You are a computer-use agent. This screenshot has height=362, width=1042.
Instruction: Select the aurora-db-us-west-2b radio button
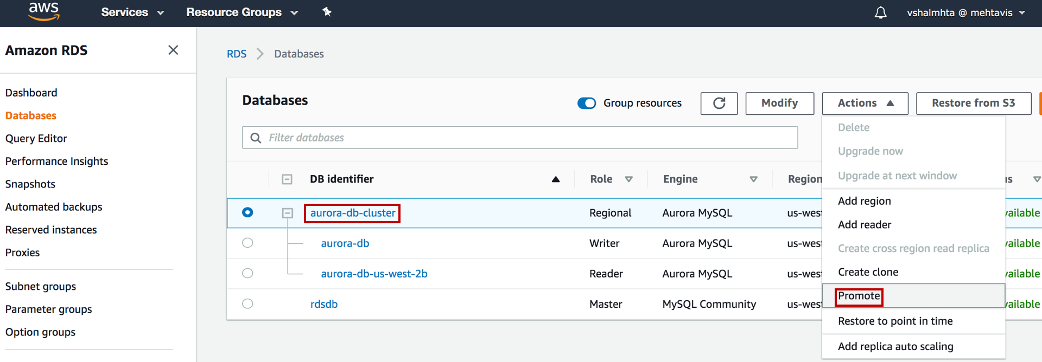(x=247, y=273)
